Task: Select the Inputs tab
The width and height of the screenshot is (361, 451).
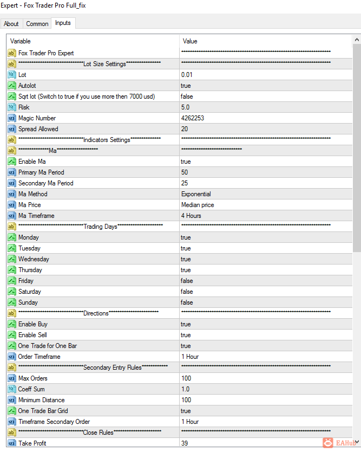Action: coord(63,23)
